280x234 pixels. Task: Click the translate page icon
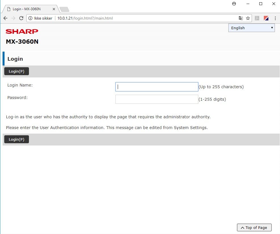point(241,18)
